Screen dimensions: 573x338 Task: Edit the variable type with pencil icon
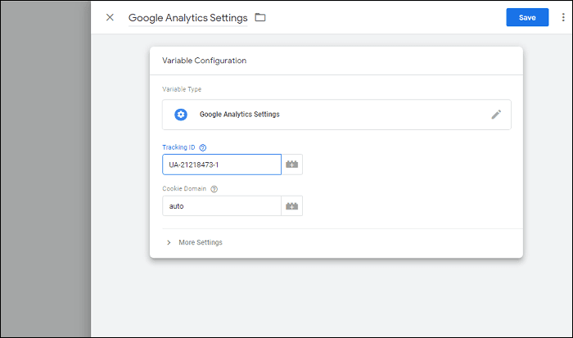496,115
